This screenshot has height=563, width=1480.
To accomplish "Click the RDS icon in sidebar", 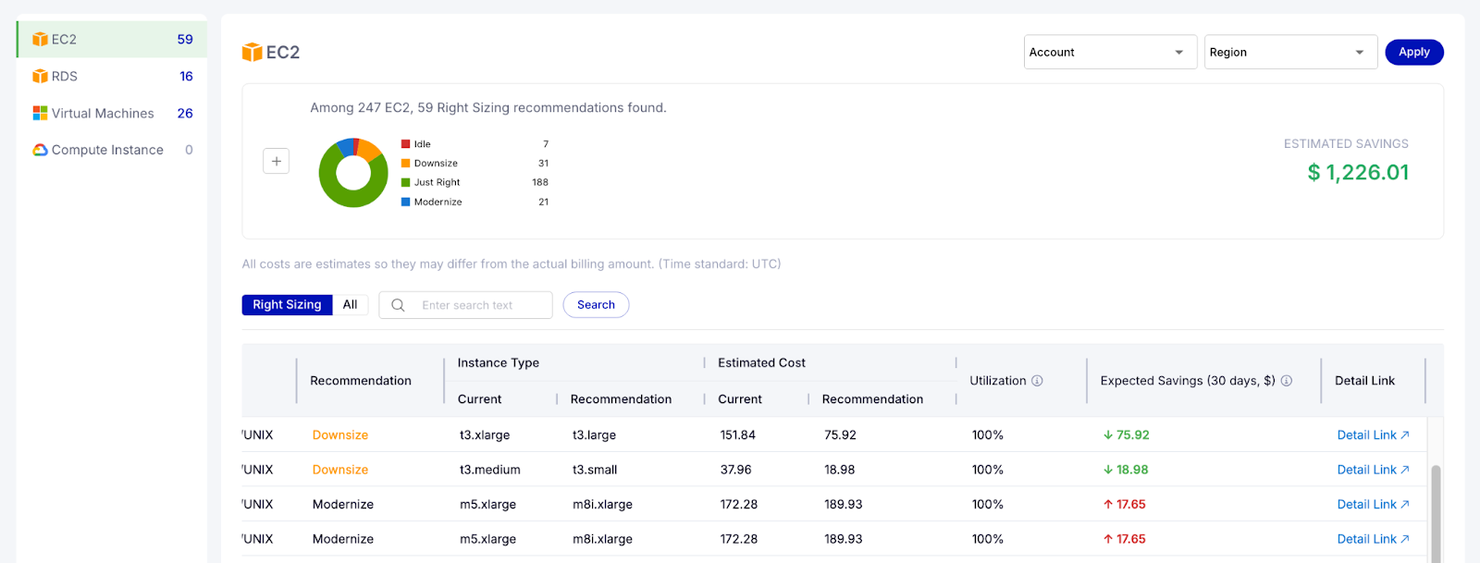I will (40, 77).
